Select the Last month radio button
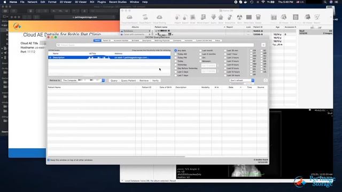This screenshot has height=192, width=342. click(200, 51)
